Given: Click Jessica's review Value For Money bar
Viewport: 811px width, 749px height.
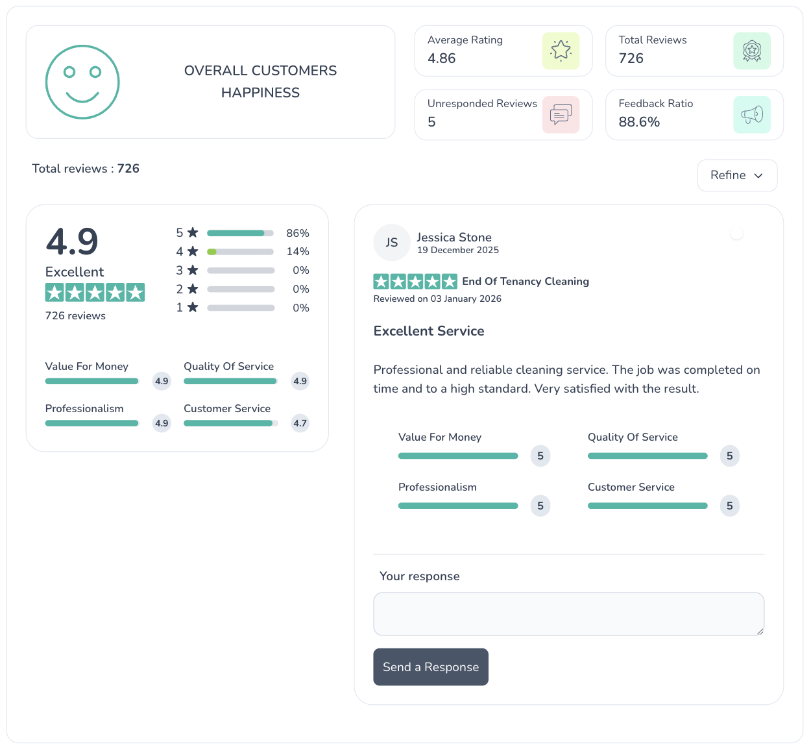Looking at the screenshot, I should click(x=458, y=456).
